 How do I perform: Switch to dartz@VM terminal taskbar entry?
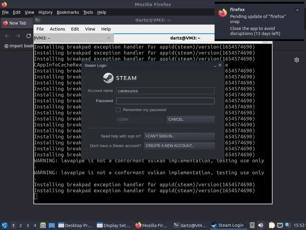point(190,225)
